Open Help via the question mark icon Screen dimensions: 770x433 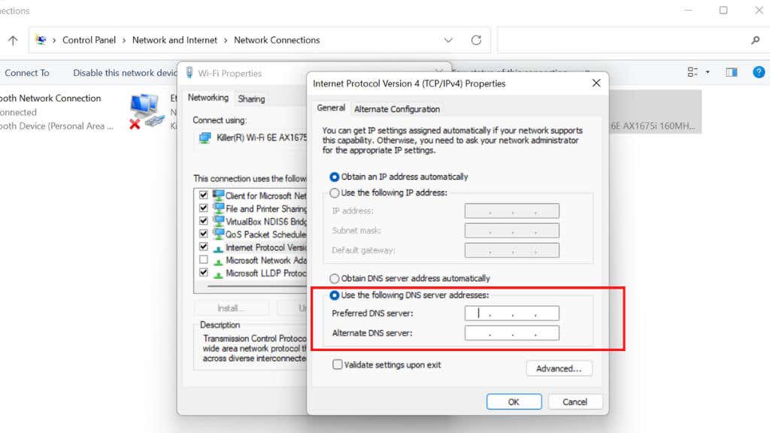[759, 72]
